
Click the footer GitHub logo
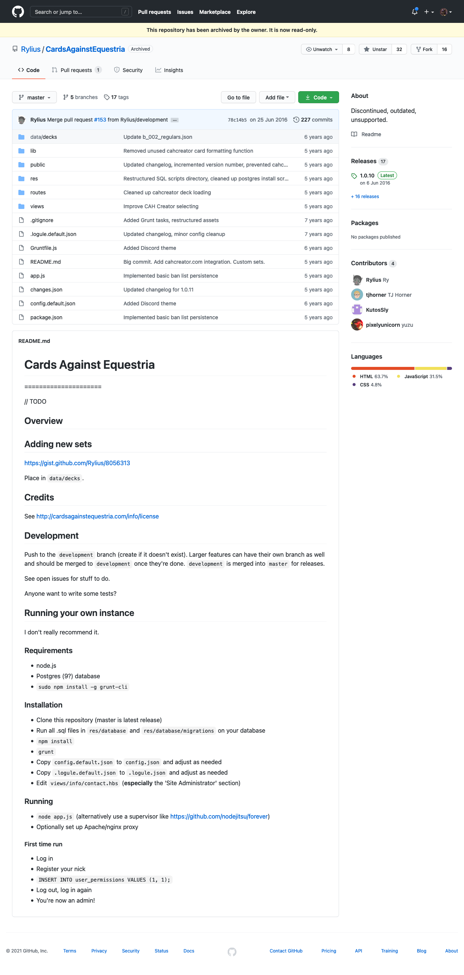(232, 951)
